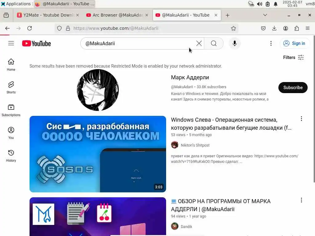Open ОБЗОР НА ПРОГРАММЫ video title

pos(221,205)
